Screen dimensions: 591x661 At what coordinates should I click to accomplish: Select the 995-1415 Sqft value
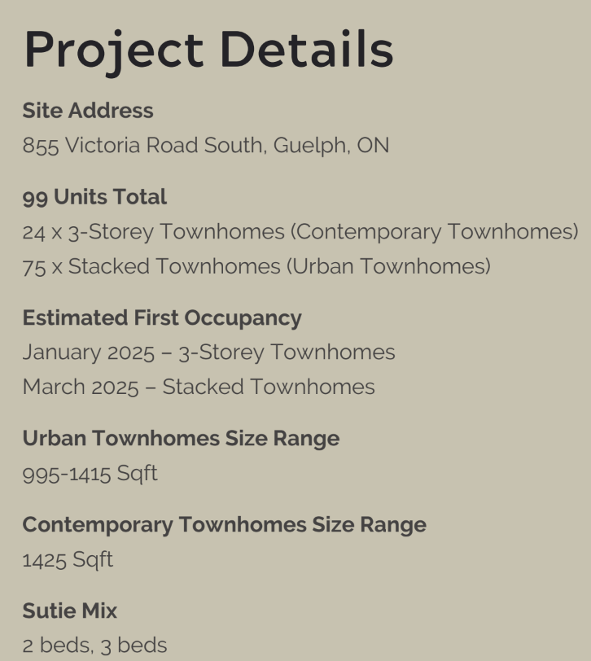coord(90,473)
